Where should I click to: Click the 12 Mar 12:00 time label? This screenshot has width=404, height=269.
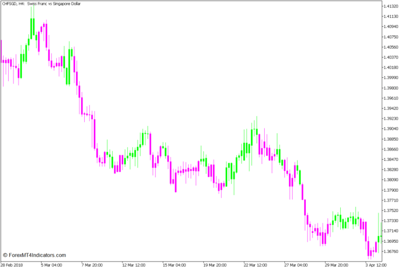(132, 264)
